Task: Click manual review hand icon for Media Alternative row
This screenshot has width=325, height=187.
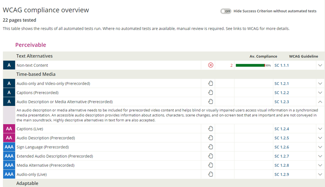Action: [210, 165]
